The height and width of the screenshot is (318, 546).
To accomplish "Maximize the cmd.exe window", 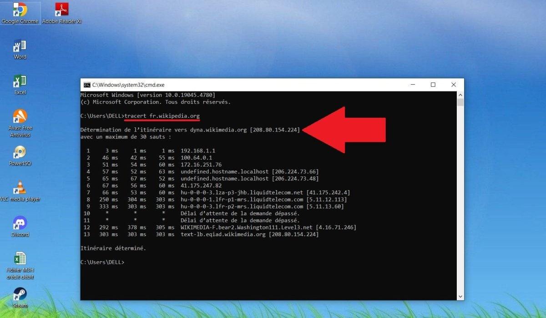I will 433,85.
